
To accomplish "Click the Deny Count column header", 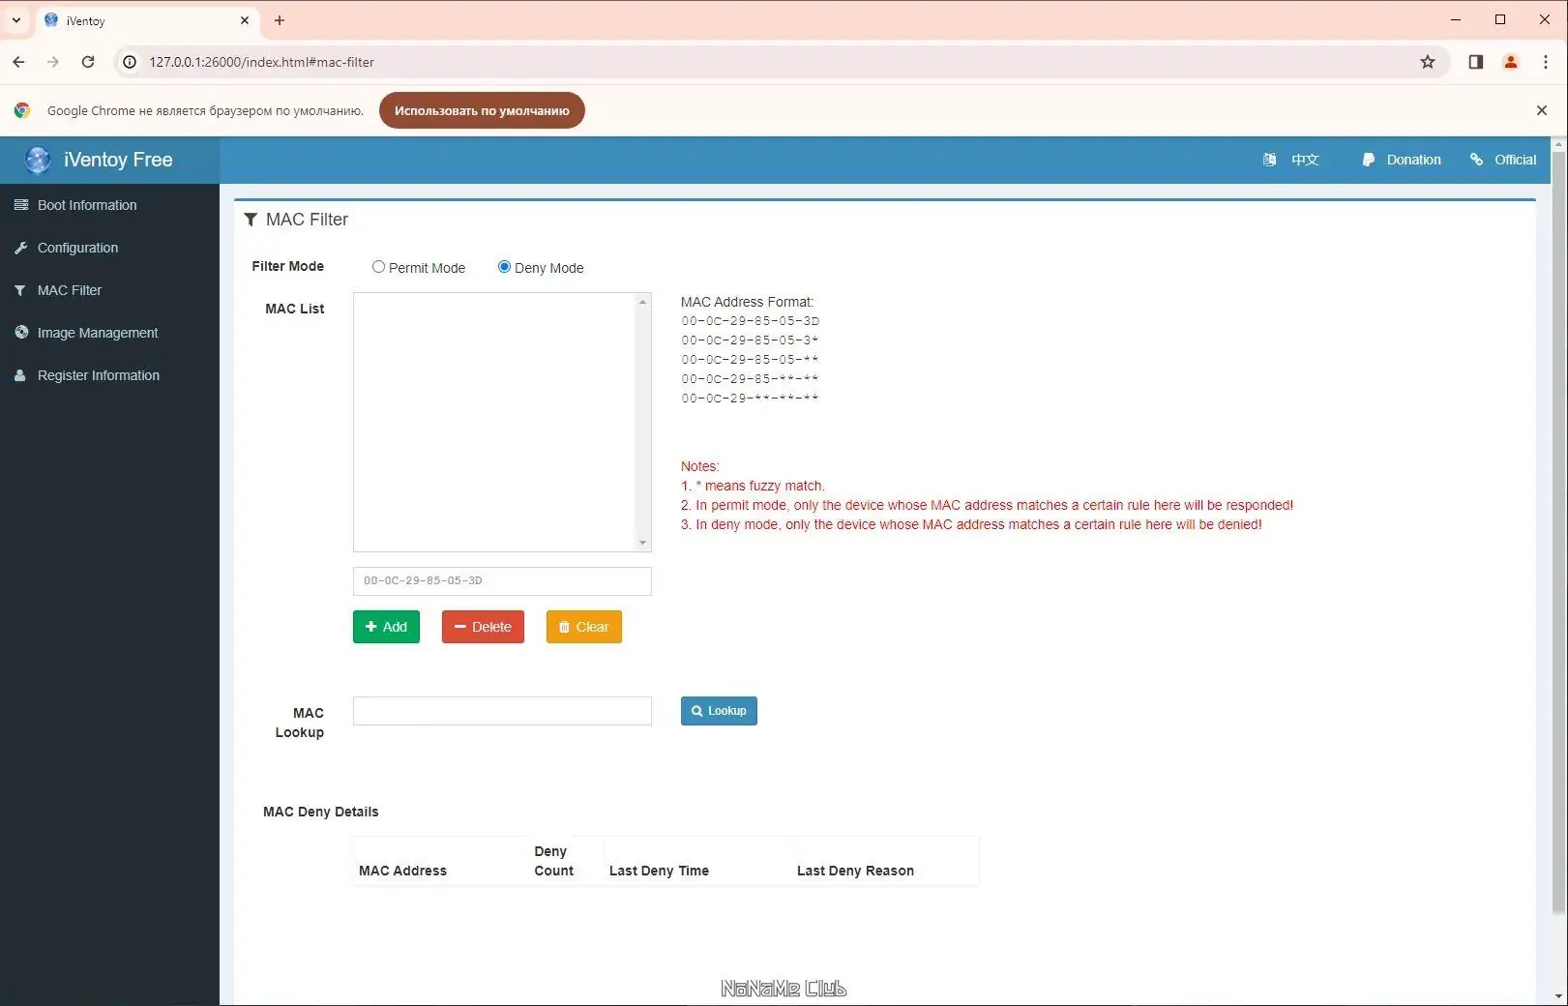I will click(553, 861).
